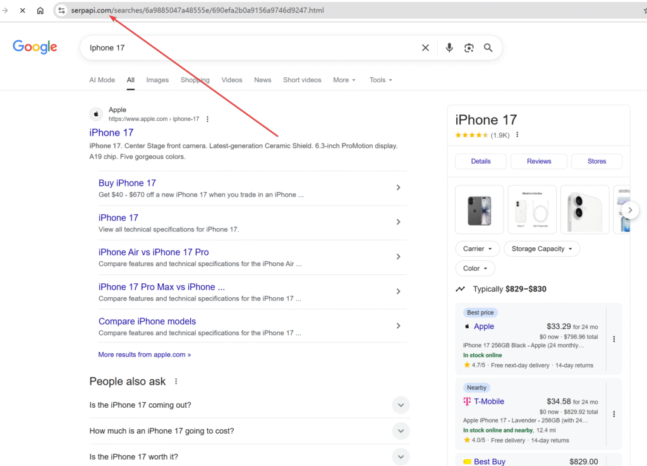Expand "Is the iPhone 17 coming out?" question
Viewport: 647px width, 466px height.
(401, 405)
